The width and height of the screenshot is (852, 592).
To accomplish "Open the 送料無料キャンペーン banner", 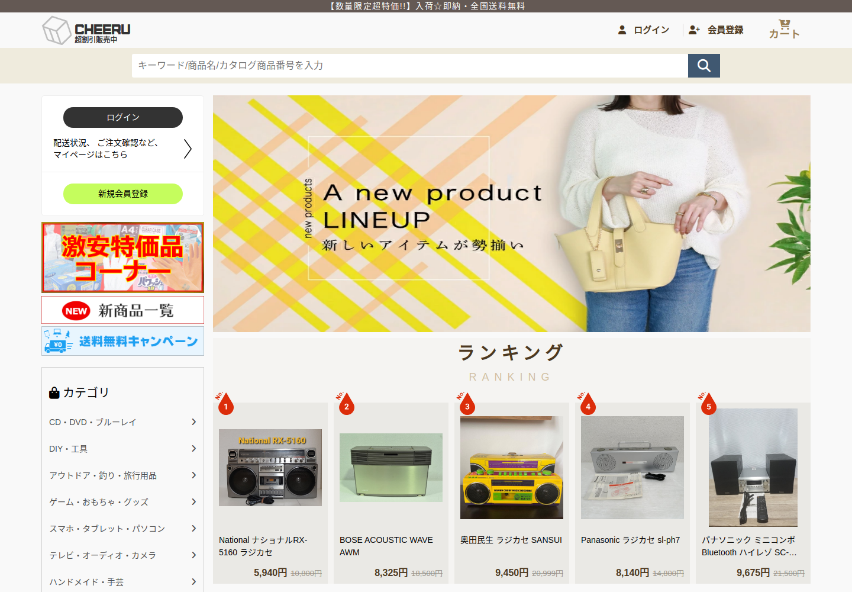I will click(123, 341).
